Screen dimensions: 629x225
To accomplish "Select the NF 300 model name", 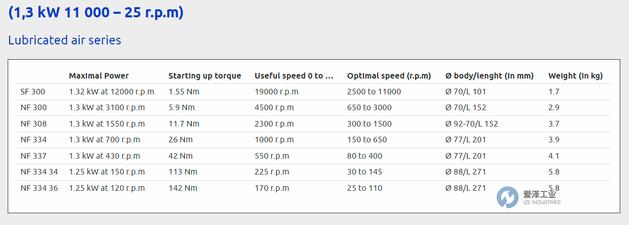I will click(x=33, y=108).
